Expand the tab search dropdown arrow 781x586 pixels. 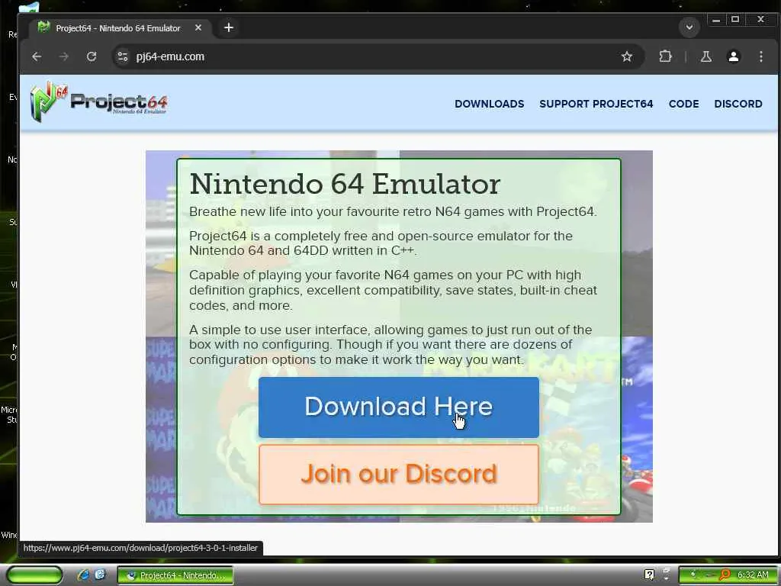(689, 27)
